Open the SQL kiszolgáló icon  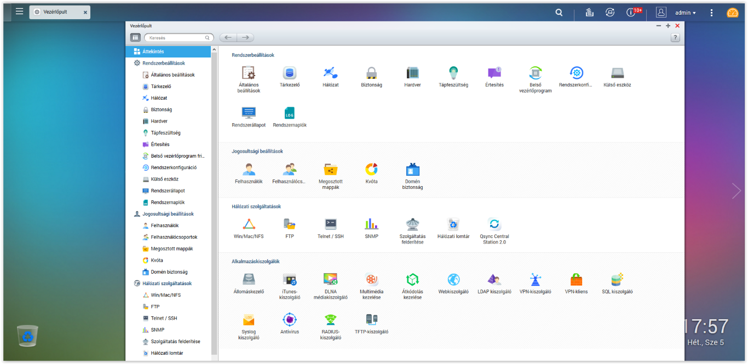click(617, 280)
